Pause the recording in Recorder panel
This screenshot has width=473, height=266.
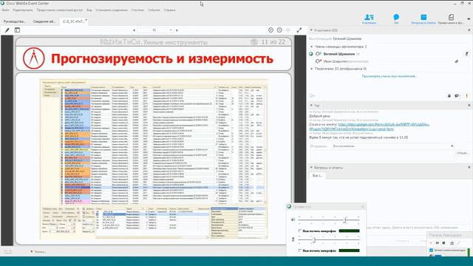tap(437, 243)
